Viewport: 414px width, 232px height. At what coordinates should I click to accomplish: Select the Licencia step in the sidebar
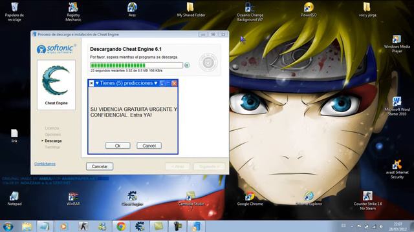tap(52, 128)
